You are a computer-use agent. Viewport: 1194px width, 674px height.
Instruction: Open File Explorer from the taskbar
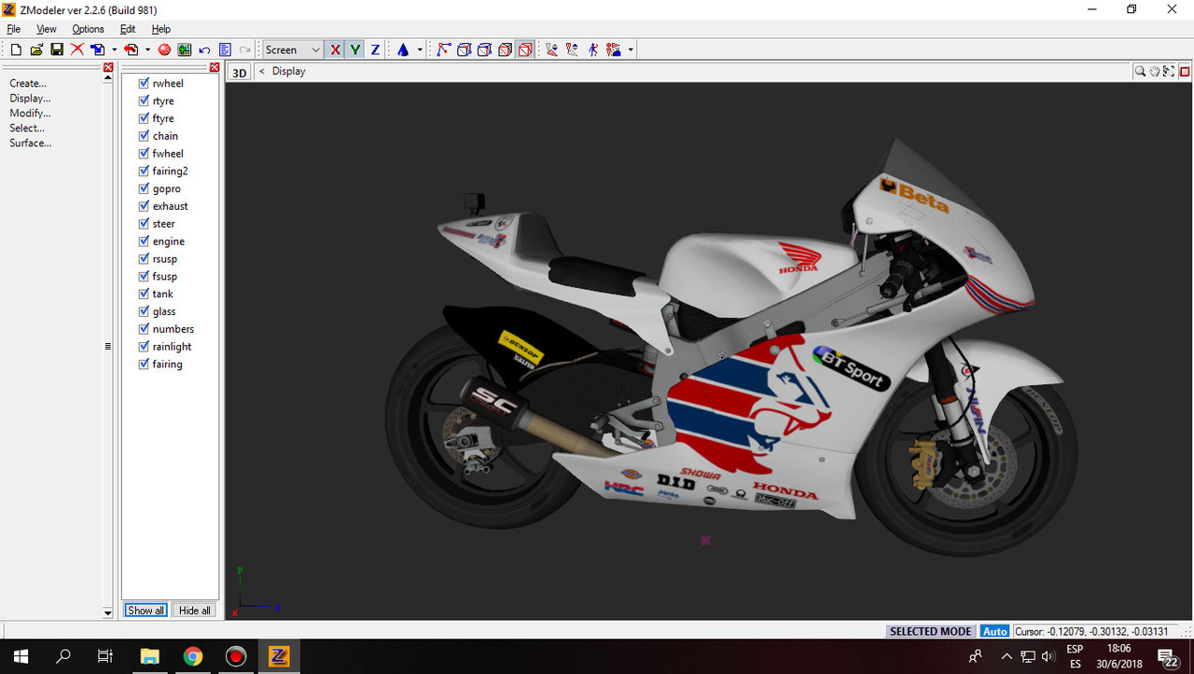150,656
